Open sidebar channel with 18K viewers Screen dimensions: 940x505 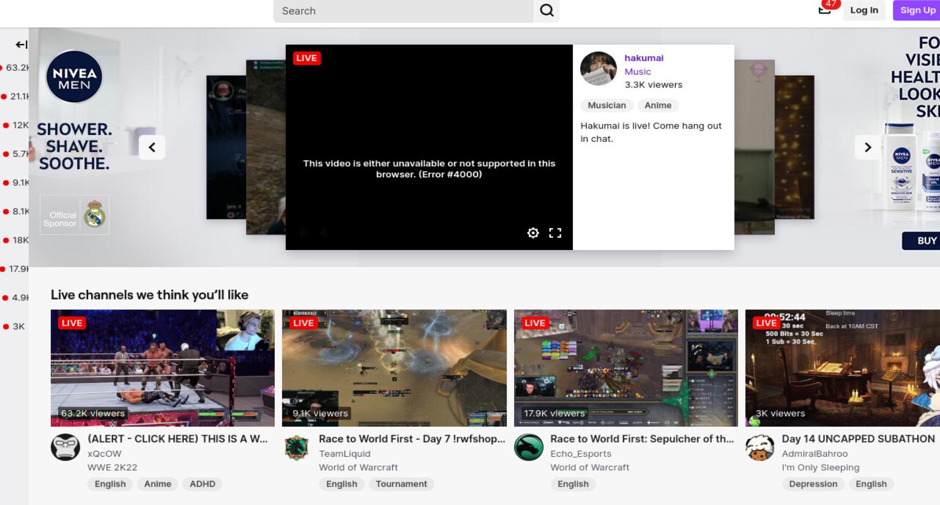pyautogui.click(x=15, y=240)
